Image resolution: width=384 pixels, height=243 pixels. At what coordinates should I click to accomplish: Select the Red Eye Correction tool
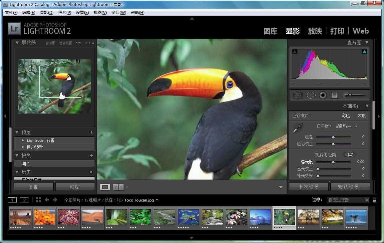point(322,95)
